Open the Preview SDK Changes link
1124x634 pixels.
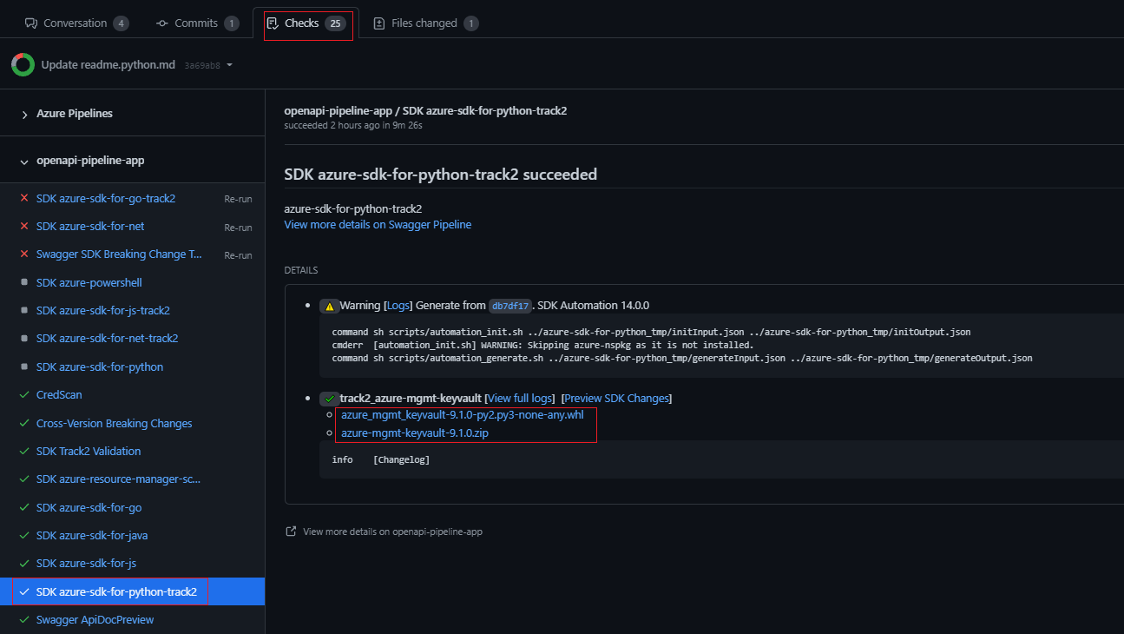point(616,399)
